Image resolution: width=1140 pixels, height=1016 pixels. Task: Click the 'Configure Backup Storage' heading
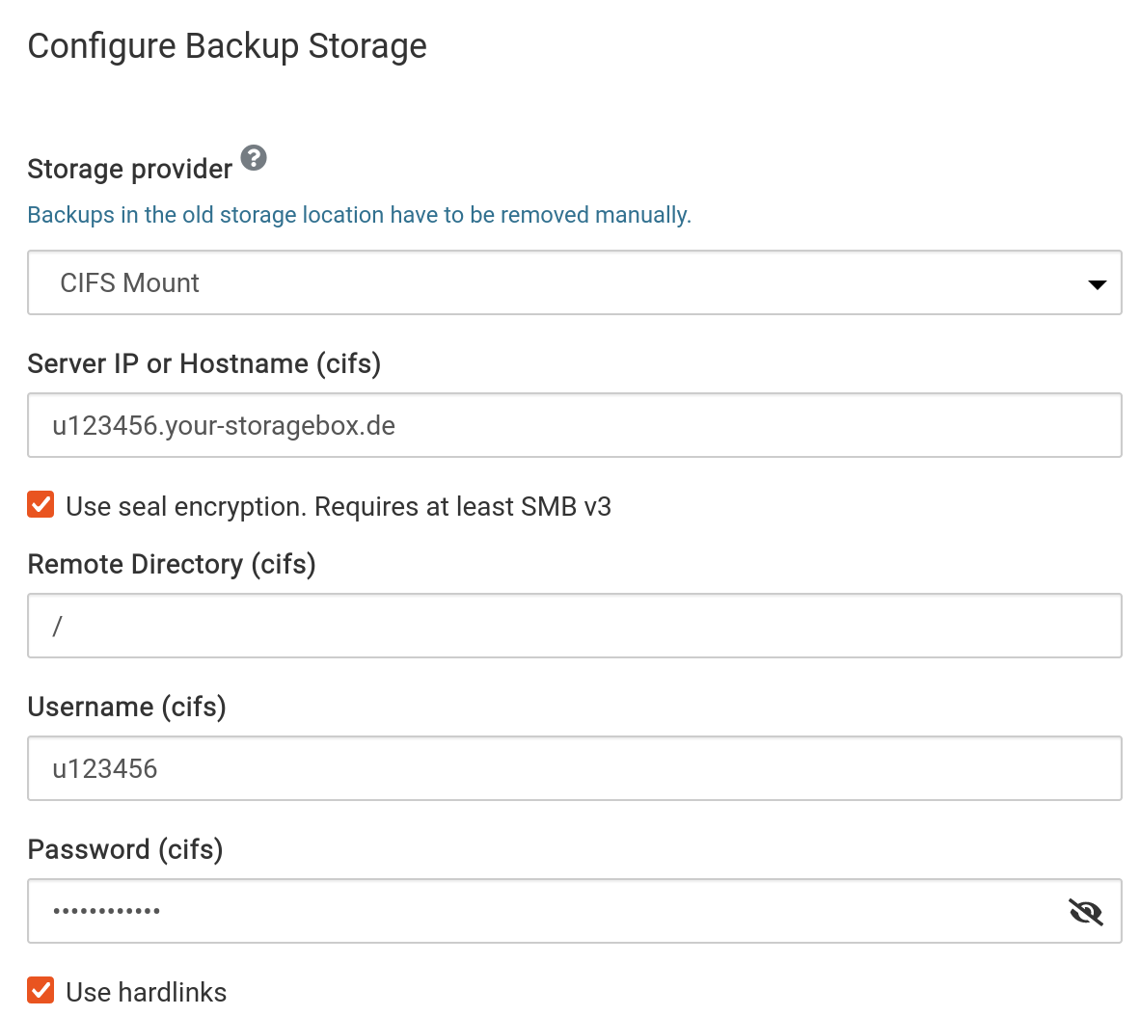point(228,46)
